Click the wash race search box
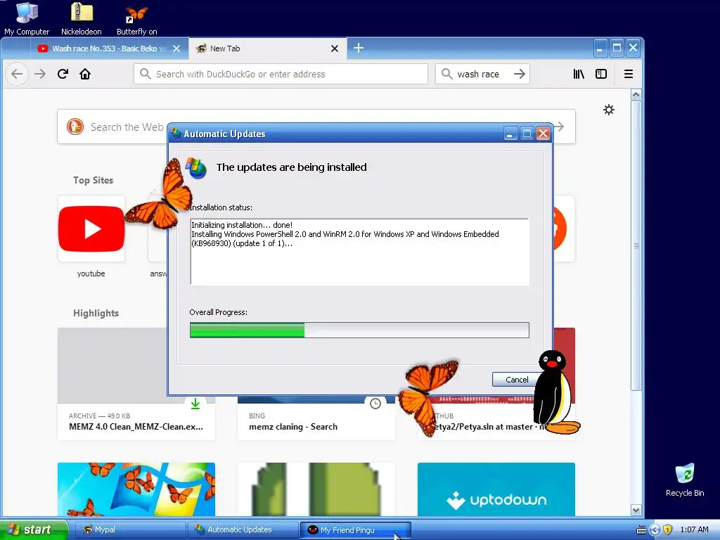This screenshot has width=720, height=540. pos(482,74)
